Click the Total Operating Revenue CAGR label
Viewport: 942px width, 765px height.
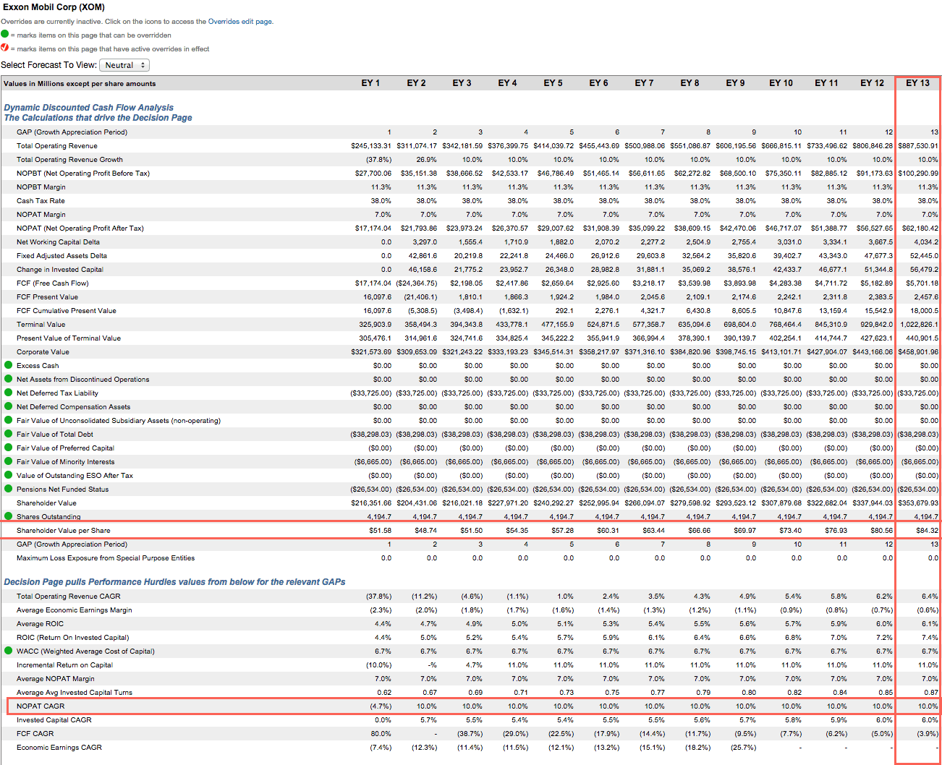69,597
